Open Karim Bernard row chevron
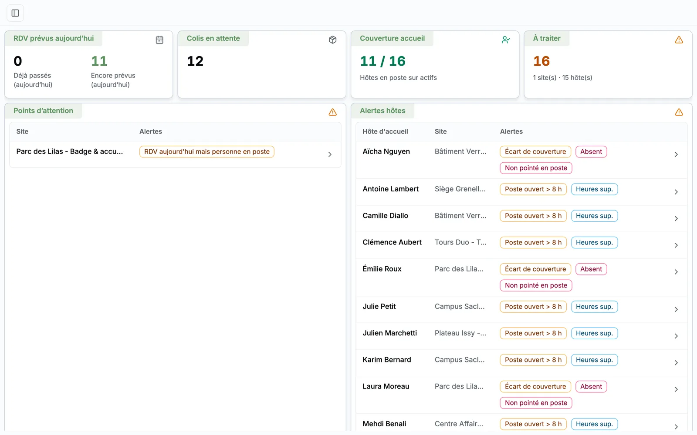The height and width of the screenshot is (435, 697). pos(676,362)
